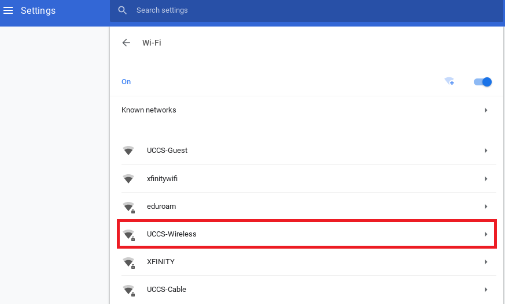505x304 pixels.
Task: Open the hamburger main menu
Action: (8, 10)
